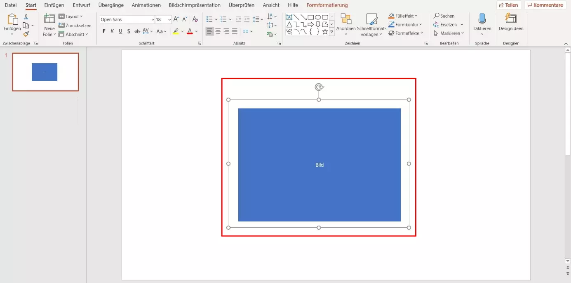The width and height of the screenshot is (571, 283).
Task: Switch to the Übergänge tab
Action: [111, 5]
